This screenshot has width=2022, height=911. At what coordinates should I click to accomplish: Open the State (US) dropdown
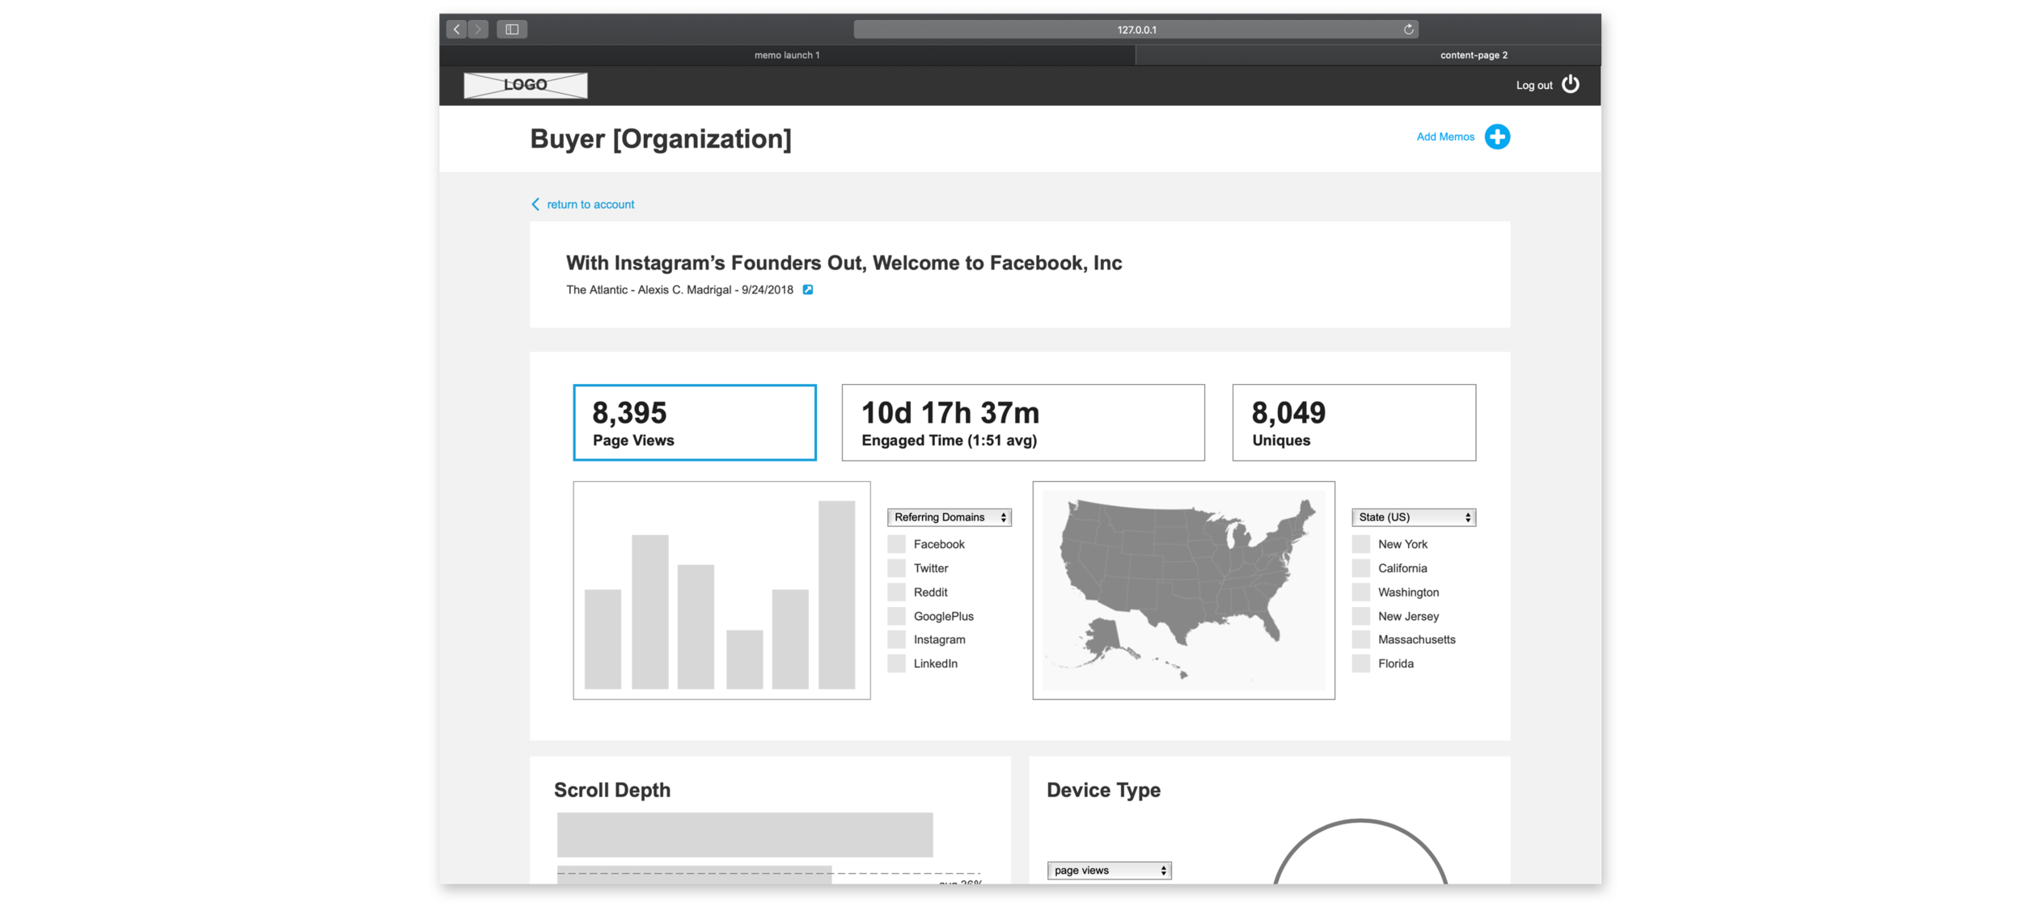pyautogui.click(x=1414, y=517)
